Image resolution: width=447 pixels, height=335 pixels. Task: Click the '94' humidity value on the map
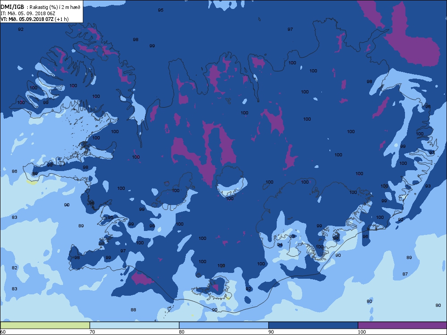[x=280, y=244]
